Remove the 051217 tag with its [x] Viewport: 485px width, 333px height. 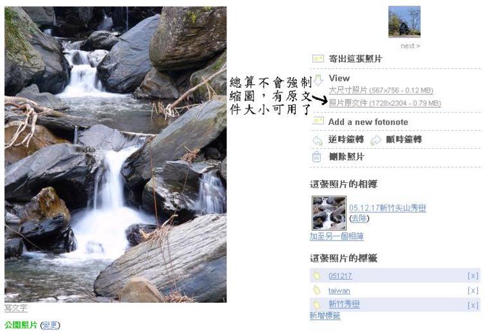point(473,275)
